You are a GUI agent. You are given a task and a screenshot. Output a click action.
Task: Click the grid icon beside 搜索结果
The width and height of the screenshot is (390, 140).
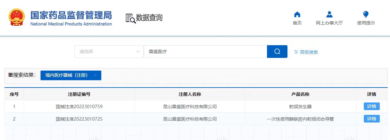point(11,75)
